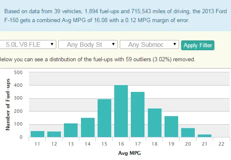Click the "500" y-axis label

(x=18, y=72)
